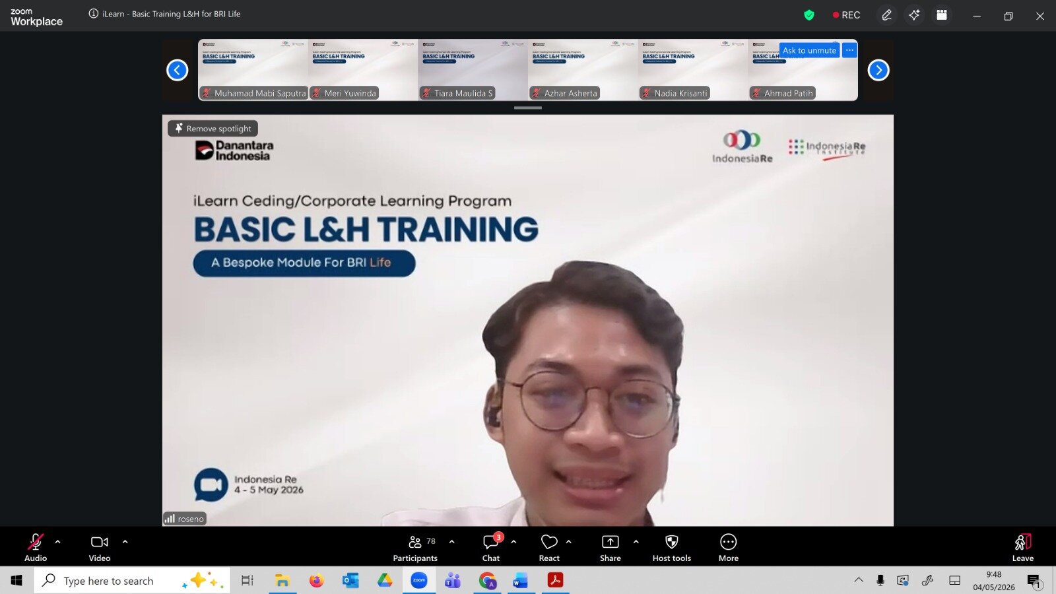Viewport: 1056px width, 594px height.
Task: Open Google Drive from the taskbar
Action: tap(385, 580)
